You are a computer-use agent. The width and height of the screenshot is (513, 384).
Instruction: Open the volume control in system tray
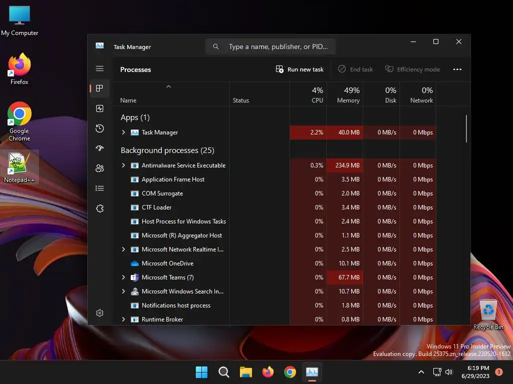(x=449, y=372)
